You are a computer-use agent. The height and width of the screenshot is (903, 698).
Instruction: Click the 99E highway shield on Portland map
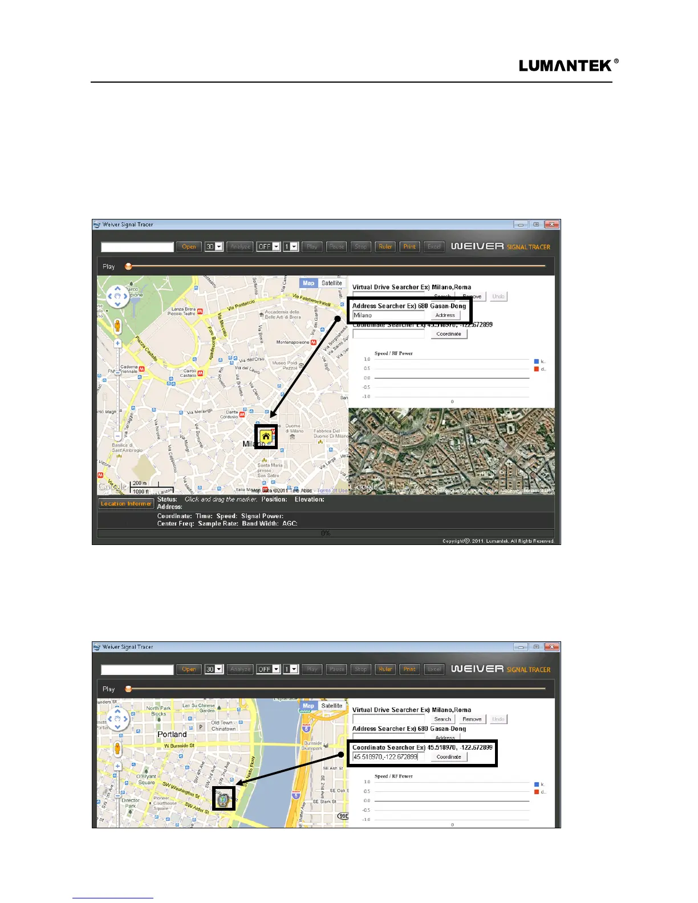pos(343,816)
